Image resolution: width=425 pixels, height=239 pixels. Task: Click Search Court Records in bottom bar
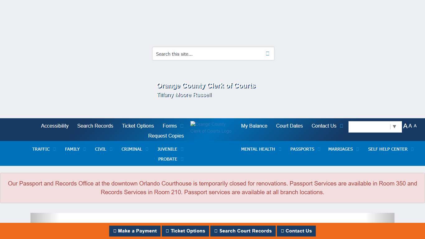243,231
